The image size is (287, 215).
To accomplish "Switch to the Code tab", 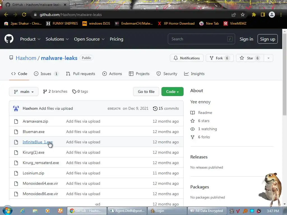I will tap(19, 74).
